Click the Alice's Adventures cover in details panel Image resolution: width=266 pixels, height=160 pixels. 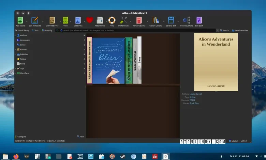(x=216, y=62)
